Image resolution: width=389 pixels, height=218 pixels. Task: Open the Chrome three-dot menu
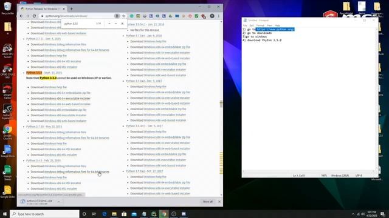tap(219, 16)
